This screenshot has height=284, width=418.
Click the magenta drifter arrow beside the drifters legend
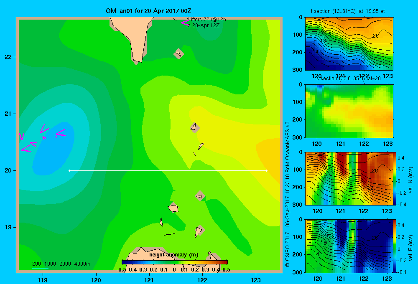[x=185, y=23]
